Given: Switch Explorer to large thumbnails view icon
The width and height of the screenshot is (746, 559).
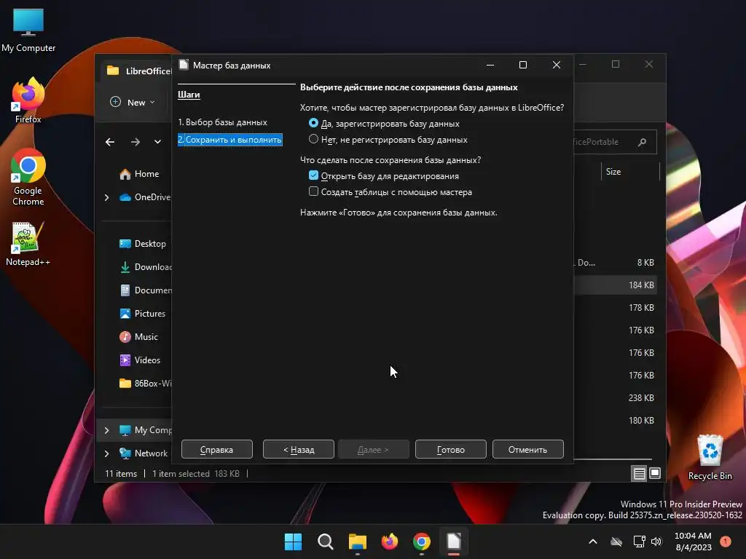Looking at the screenshot, I should (655, 473).
